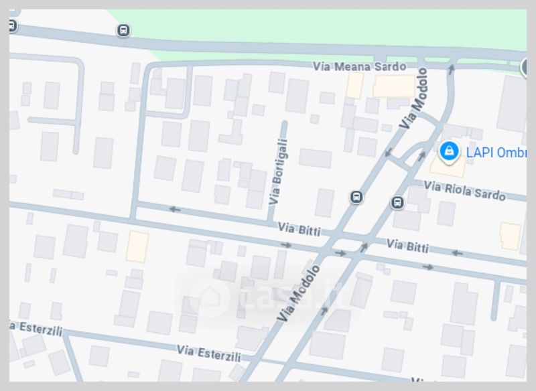Viewport: 536px width, 391px height.
Task: Click the upper Via Modolo label
Action: (413, 98)
